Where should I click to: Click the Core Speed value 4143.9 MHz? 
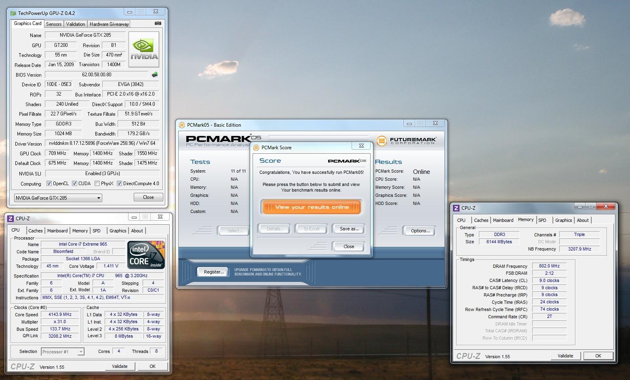click(x=60, y=315)
